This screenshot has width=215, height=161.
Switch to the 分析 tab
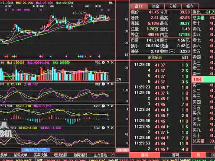click(x=173, y=6)
